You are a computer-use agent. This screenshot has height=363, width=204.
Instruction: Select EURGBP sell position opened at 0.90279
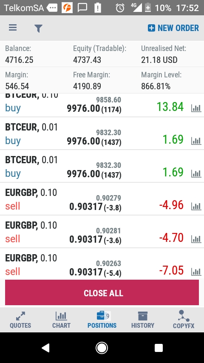pyautogui.click(x=102, y=199)
